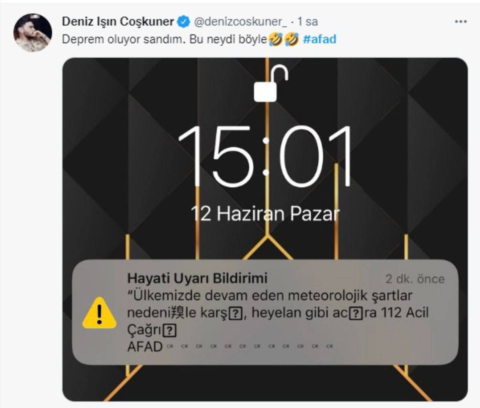The height and width of the screenshot is (408, 480).
Task: Click the blue verified badge
Action: [183, 22]
